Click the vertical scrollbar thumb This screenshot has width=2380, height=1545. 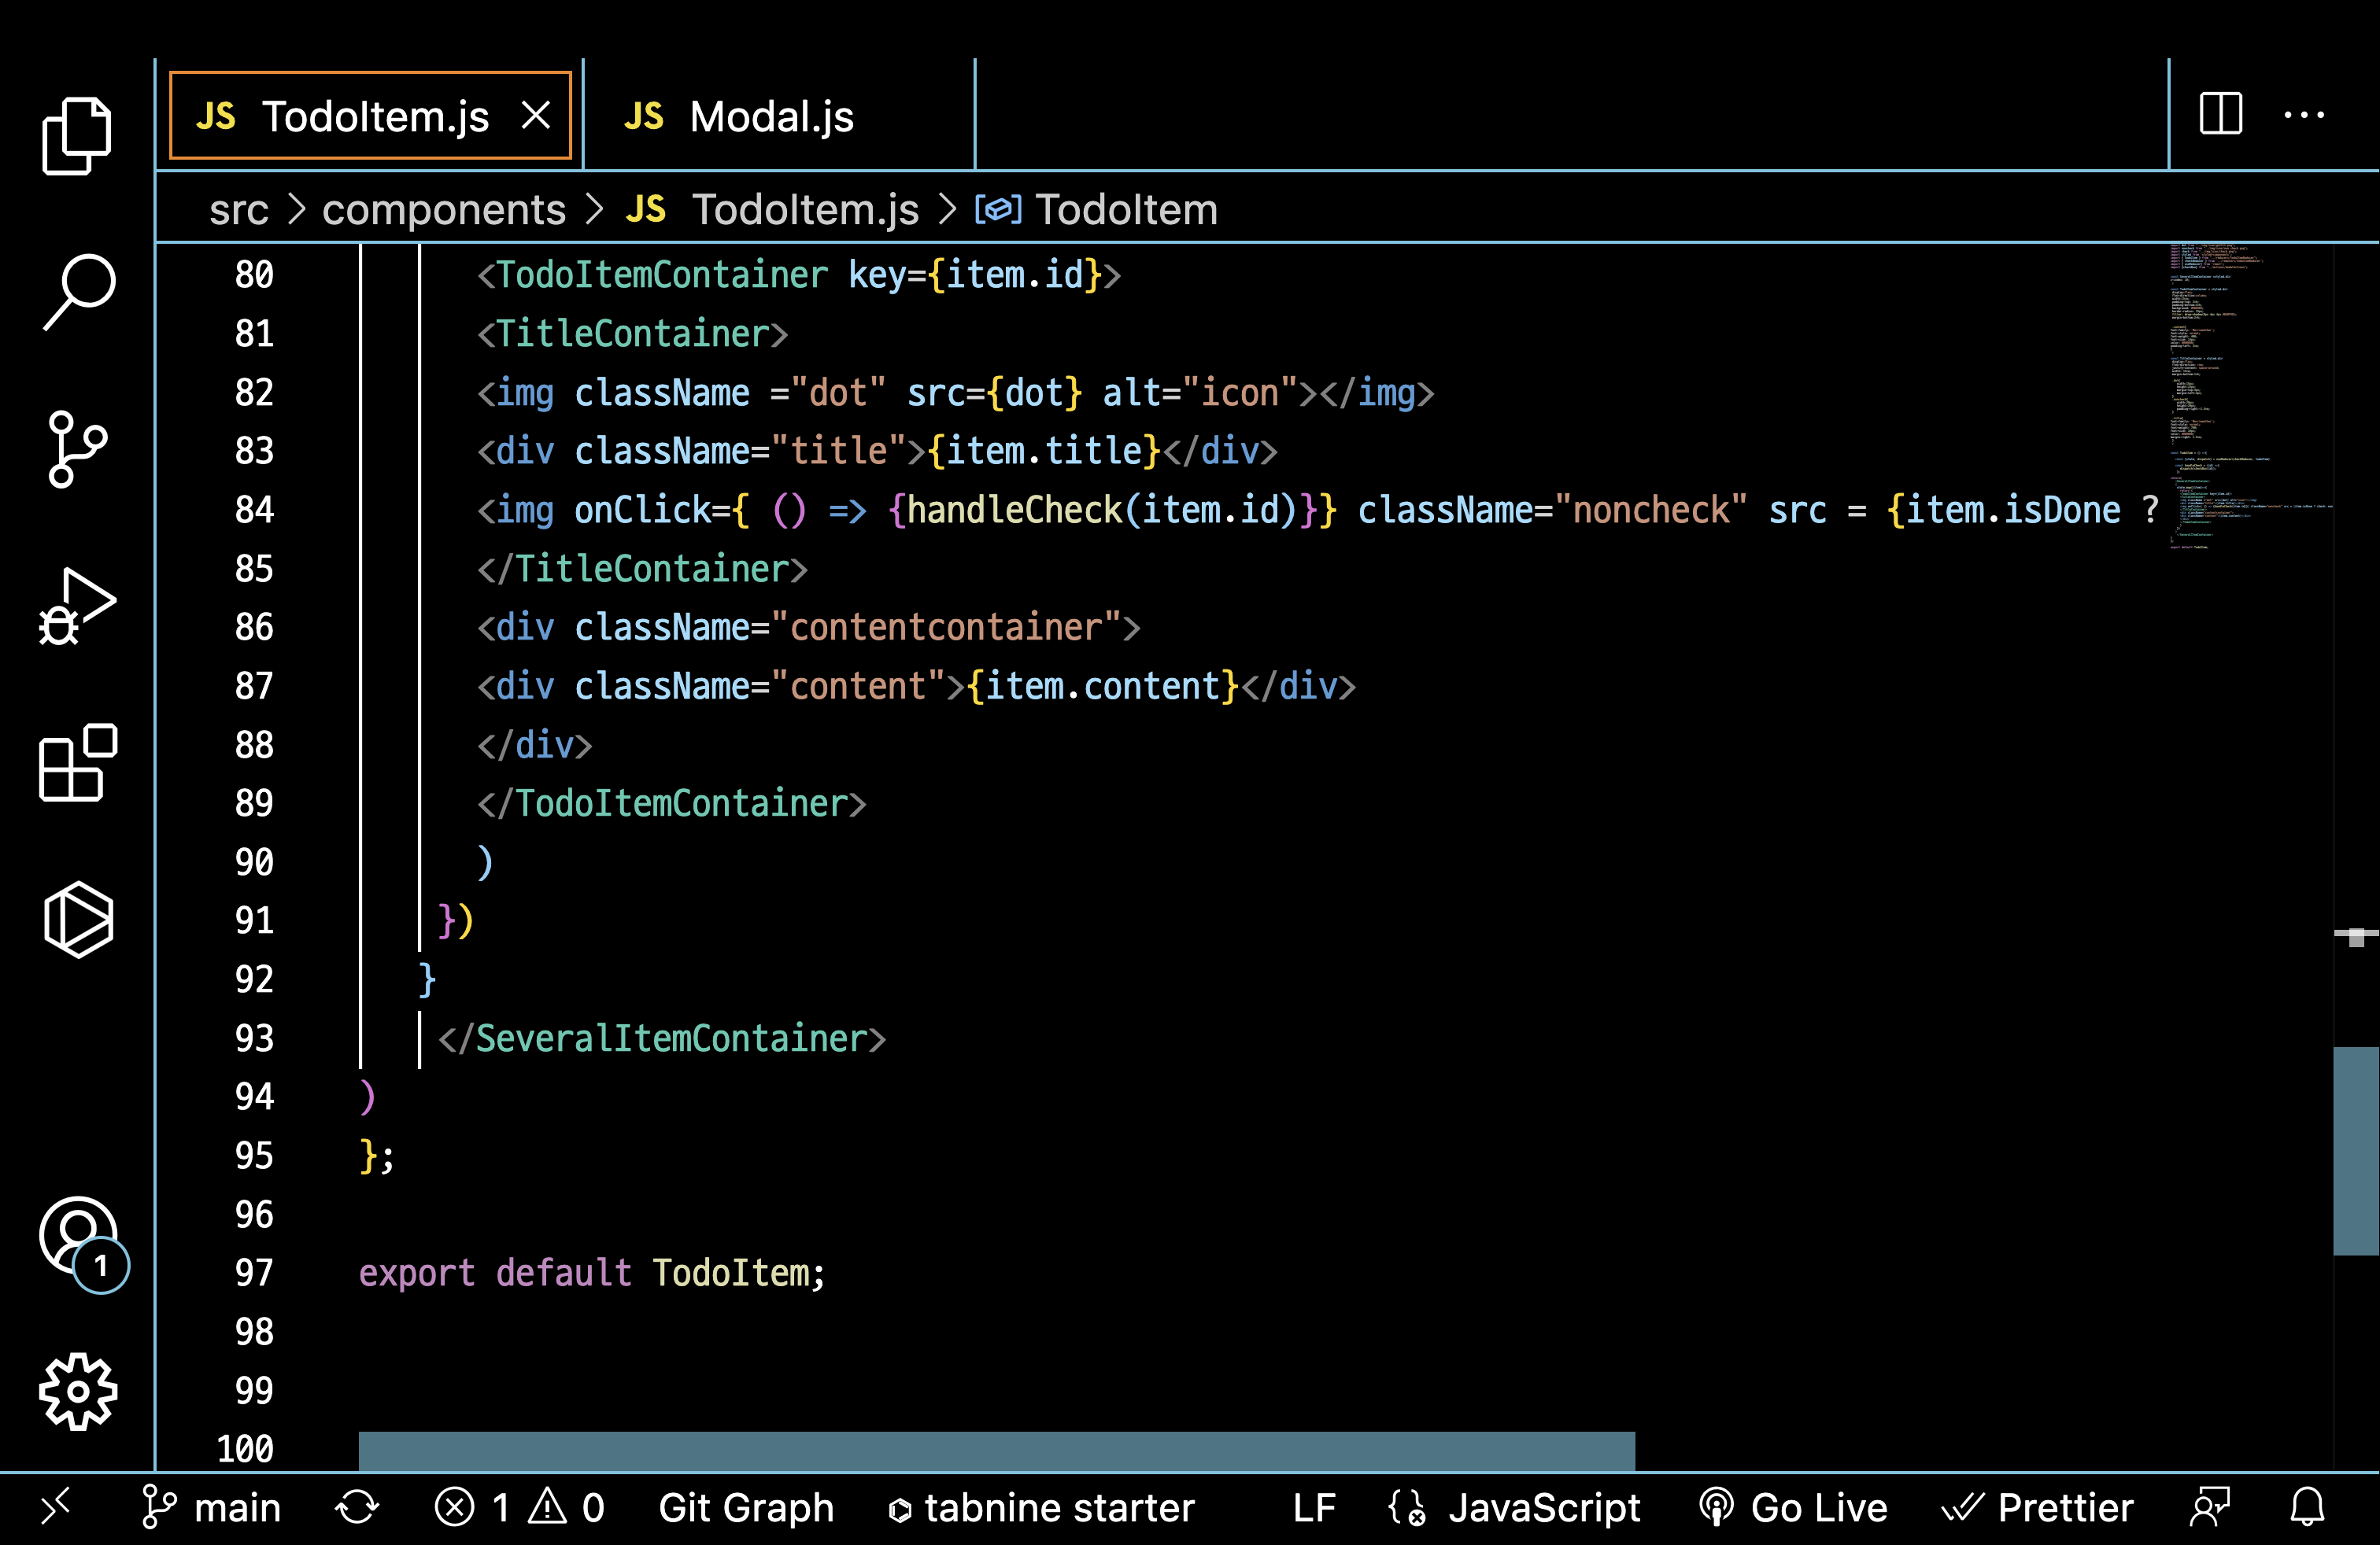click(2355, 1150)
